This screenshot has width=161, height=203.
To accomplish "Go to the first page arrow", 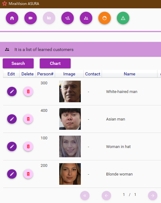I will pyautogui.click(x=85, y=196).
